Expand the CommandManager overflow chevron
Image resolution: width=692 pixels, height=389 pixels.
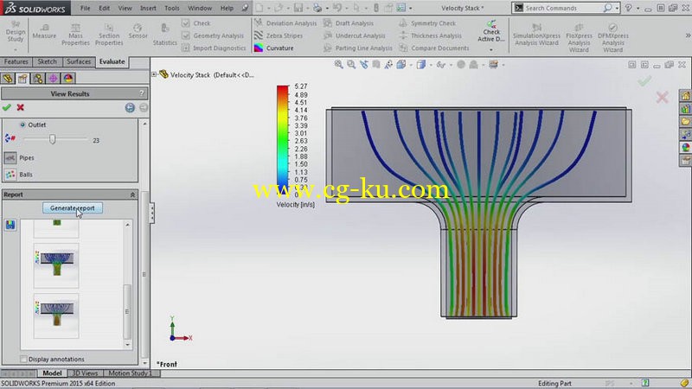pyautogui.click(x=688, y=35)
